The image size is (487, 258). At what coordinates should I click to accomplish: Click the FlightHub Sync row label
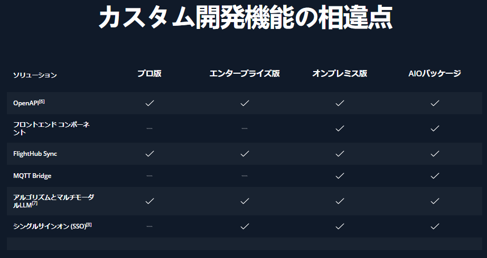[x=35, y=154]
